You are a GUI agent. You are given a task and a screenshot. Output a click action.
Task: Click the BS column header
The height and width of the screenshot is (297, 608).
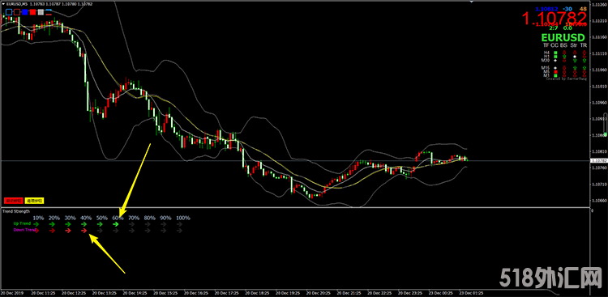tap(563, 45)
